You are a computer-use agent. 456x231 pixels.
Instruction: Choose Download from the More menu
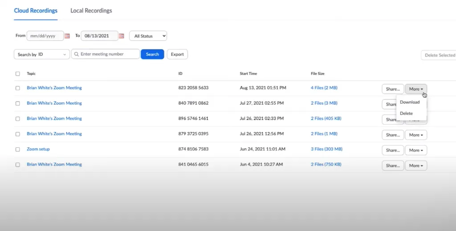(x=410, y=102)
